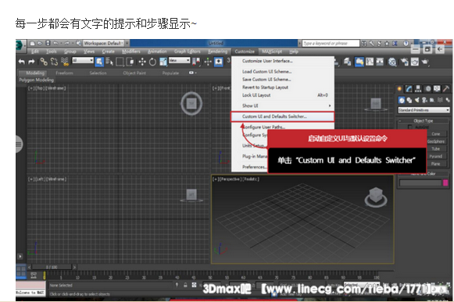Select the Lights category icon in Create panel

[416, 100]
